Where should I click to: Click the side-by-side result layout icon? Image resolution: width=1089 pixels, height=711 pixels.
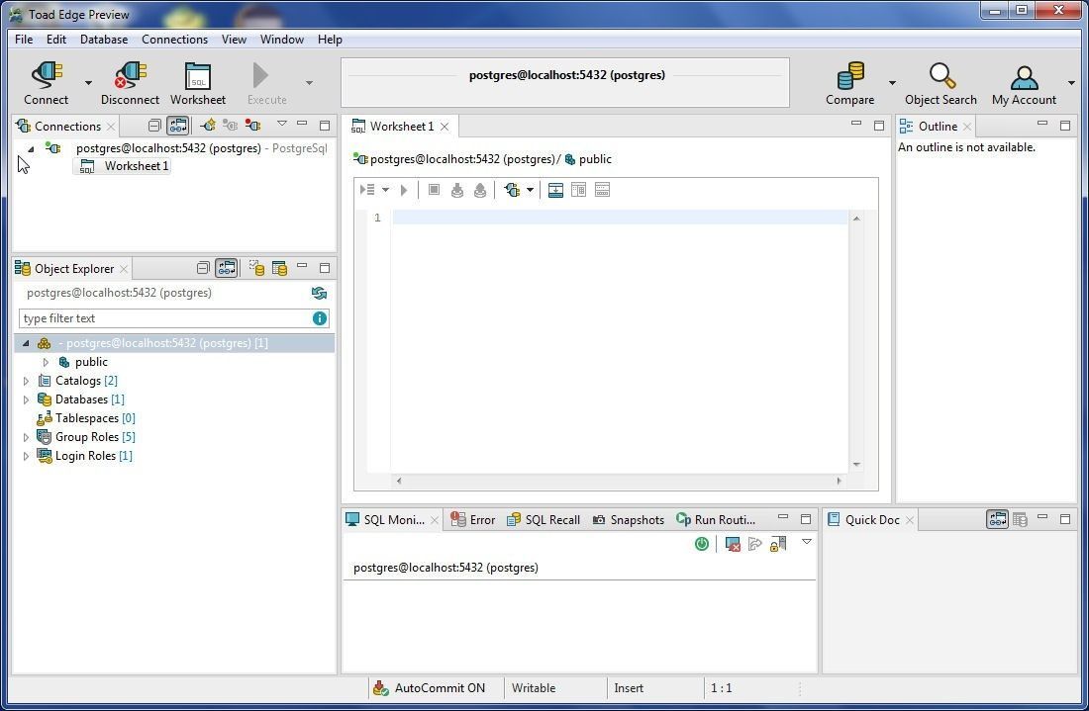(x=578, y=189)
